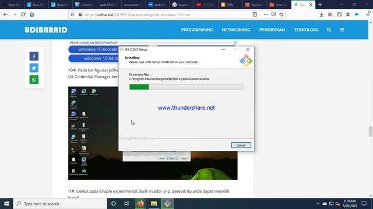This screenshot has height=209, width=373.
Task: Switch to the Java browser tab
Action: point(36,5)
